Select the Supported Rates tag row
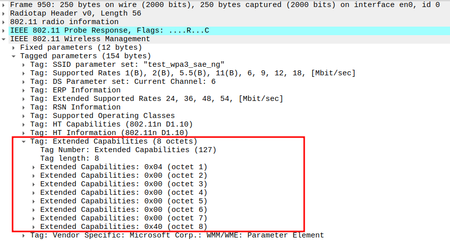Viewport: 450px width, 241px height. click(193, 73)
